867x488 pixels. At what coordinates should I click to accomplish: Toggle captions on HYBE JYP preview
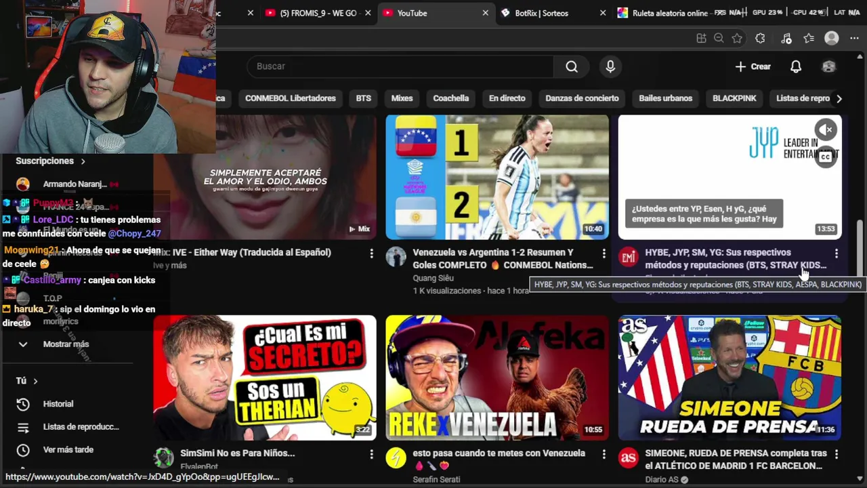[x=826, y=157]
